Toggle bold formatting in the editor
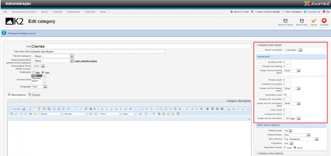331x156 pixels. pyautogui.click(x=102, y=109)
